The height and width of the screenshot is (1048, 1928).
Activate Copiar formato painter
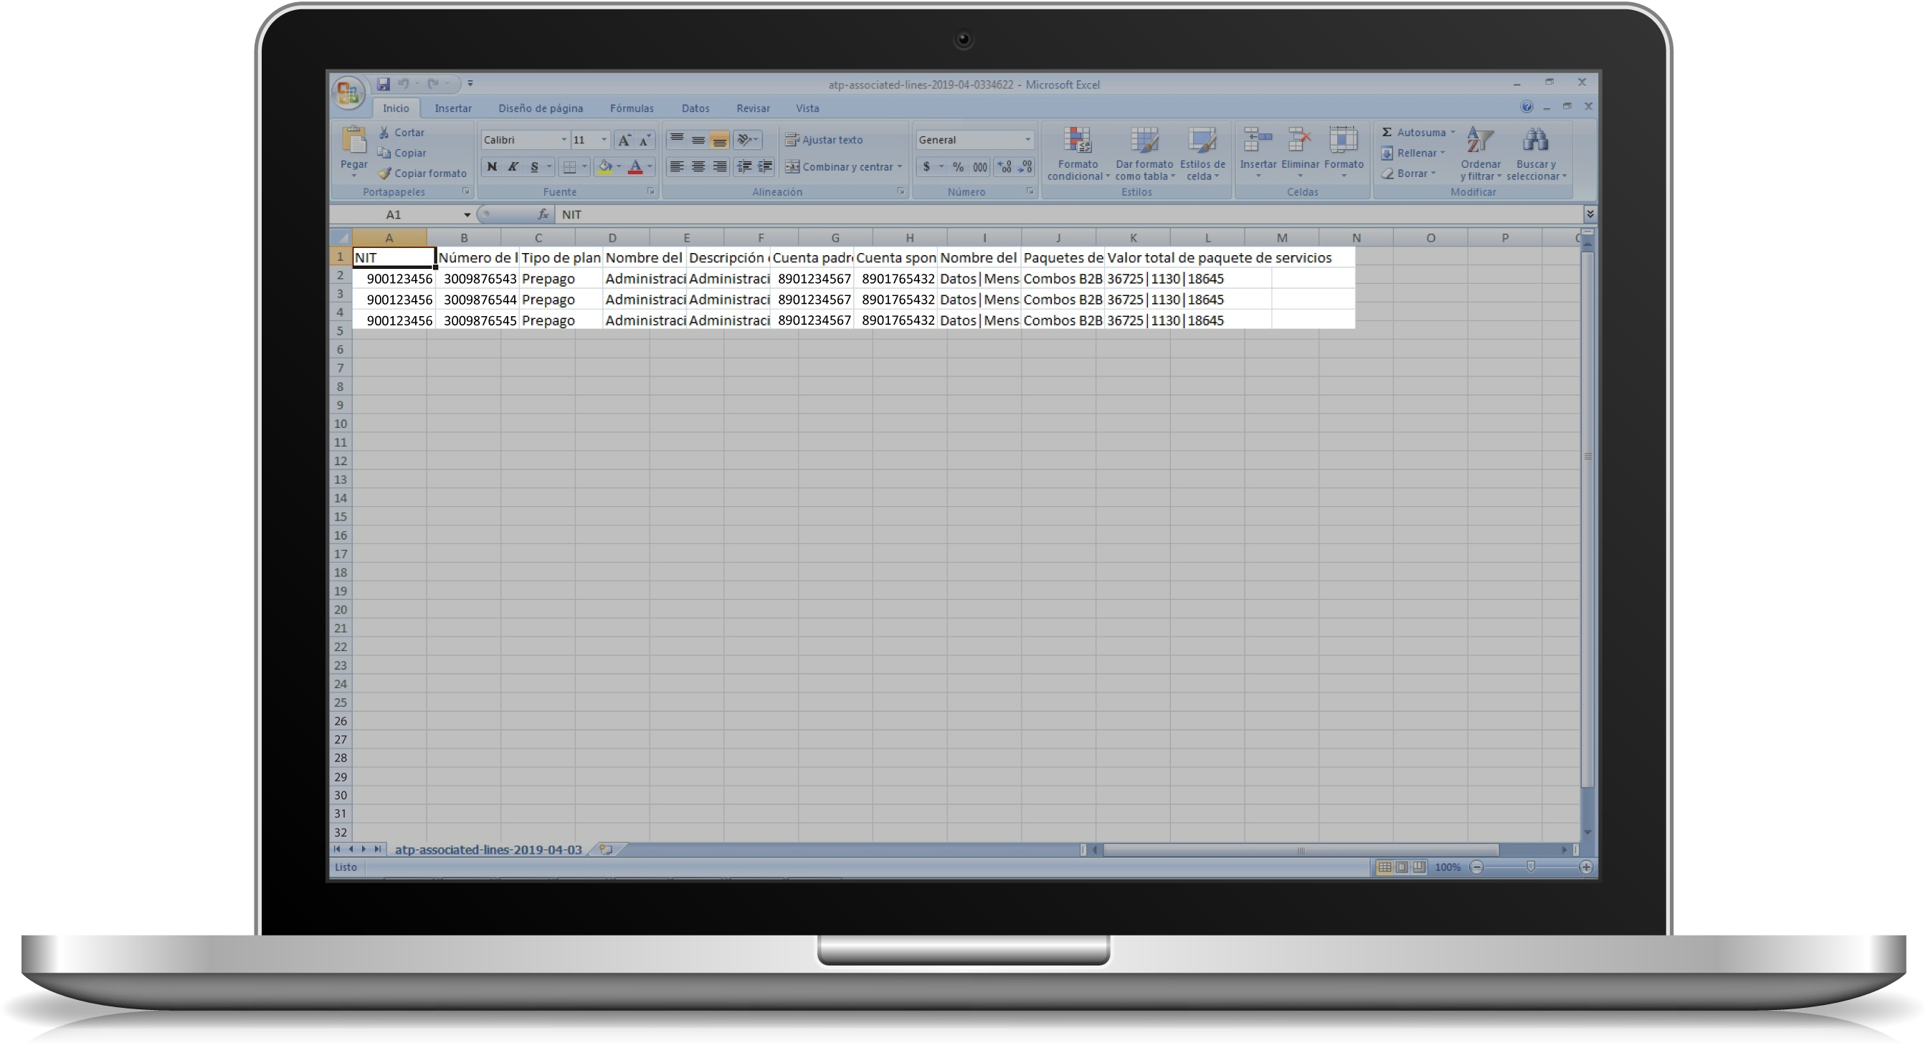click(x=423, y=173)
